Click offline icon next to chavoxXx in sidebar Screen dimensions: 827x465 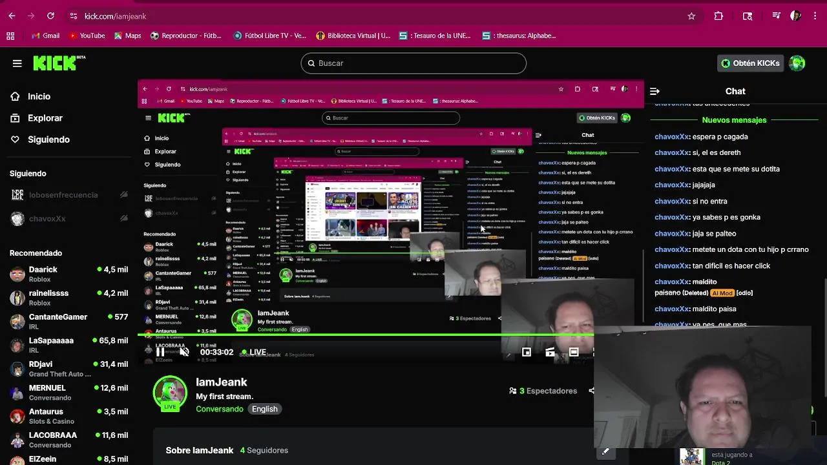click(x=123, y=218)
